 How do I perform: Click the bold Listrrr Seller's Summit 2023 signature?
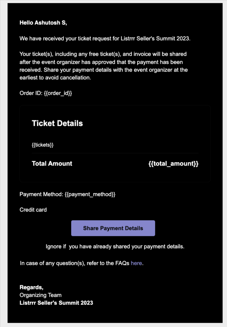[56, 303]
